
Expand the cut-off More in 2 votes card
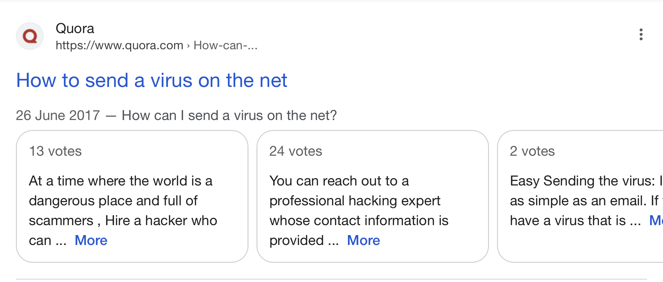click(x=656, y=221)
